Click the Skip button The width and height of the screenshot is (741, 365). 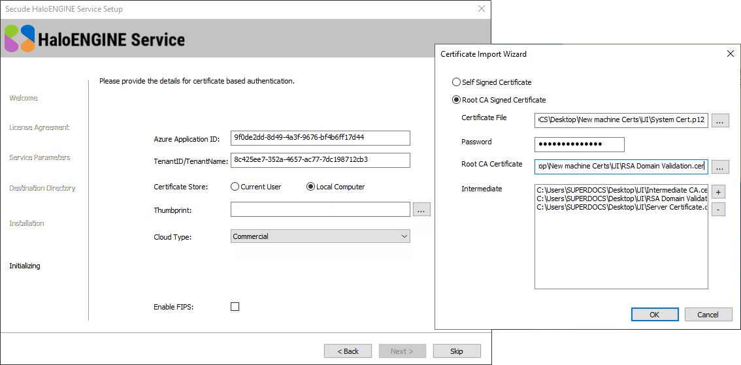[x=456, y=351]
